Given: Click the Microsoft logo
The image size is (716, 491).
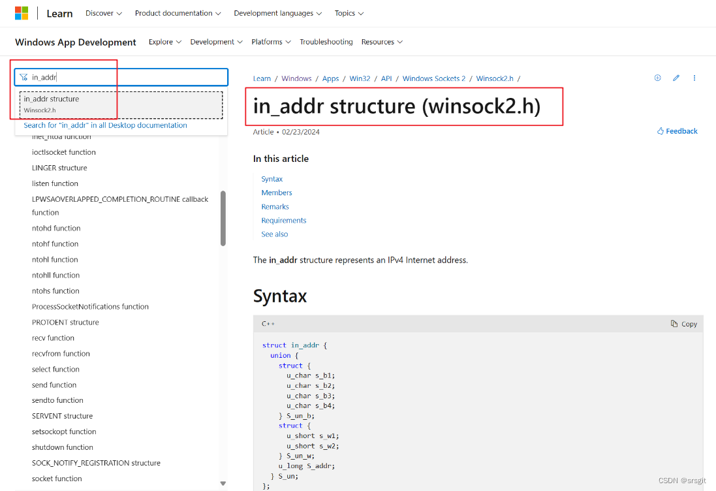Looking at the screenshot, I should [22, 12].
